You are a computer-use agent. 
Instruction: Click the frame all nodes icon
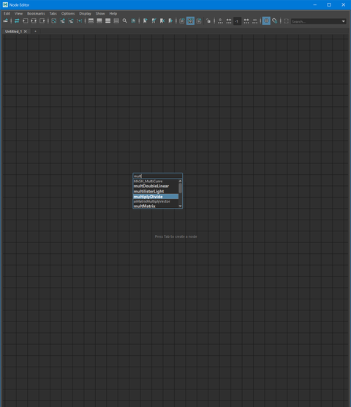click(54, 21)
